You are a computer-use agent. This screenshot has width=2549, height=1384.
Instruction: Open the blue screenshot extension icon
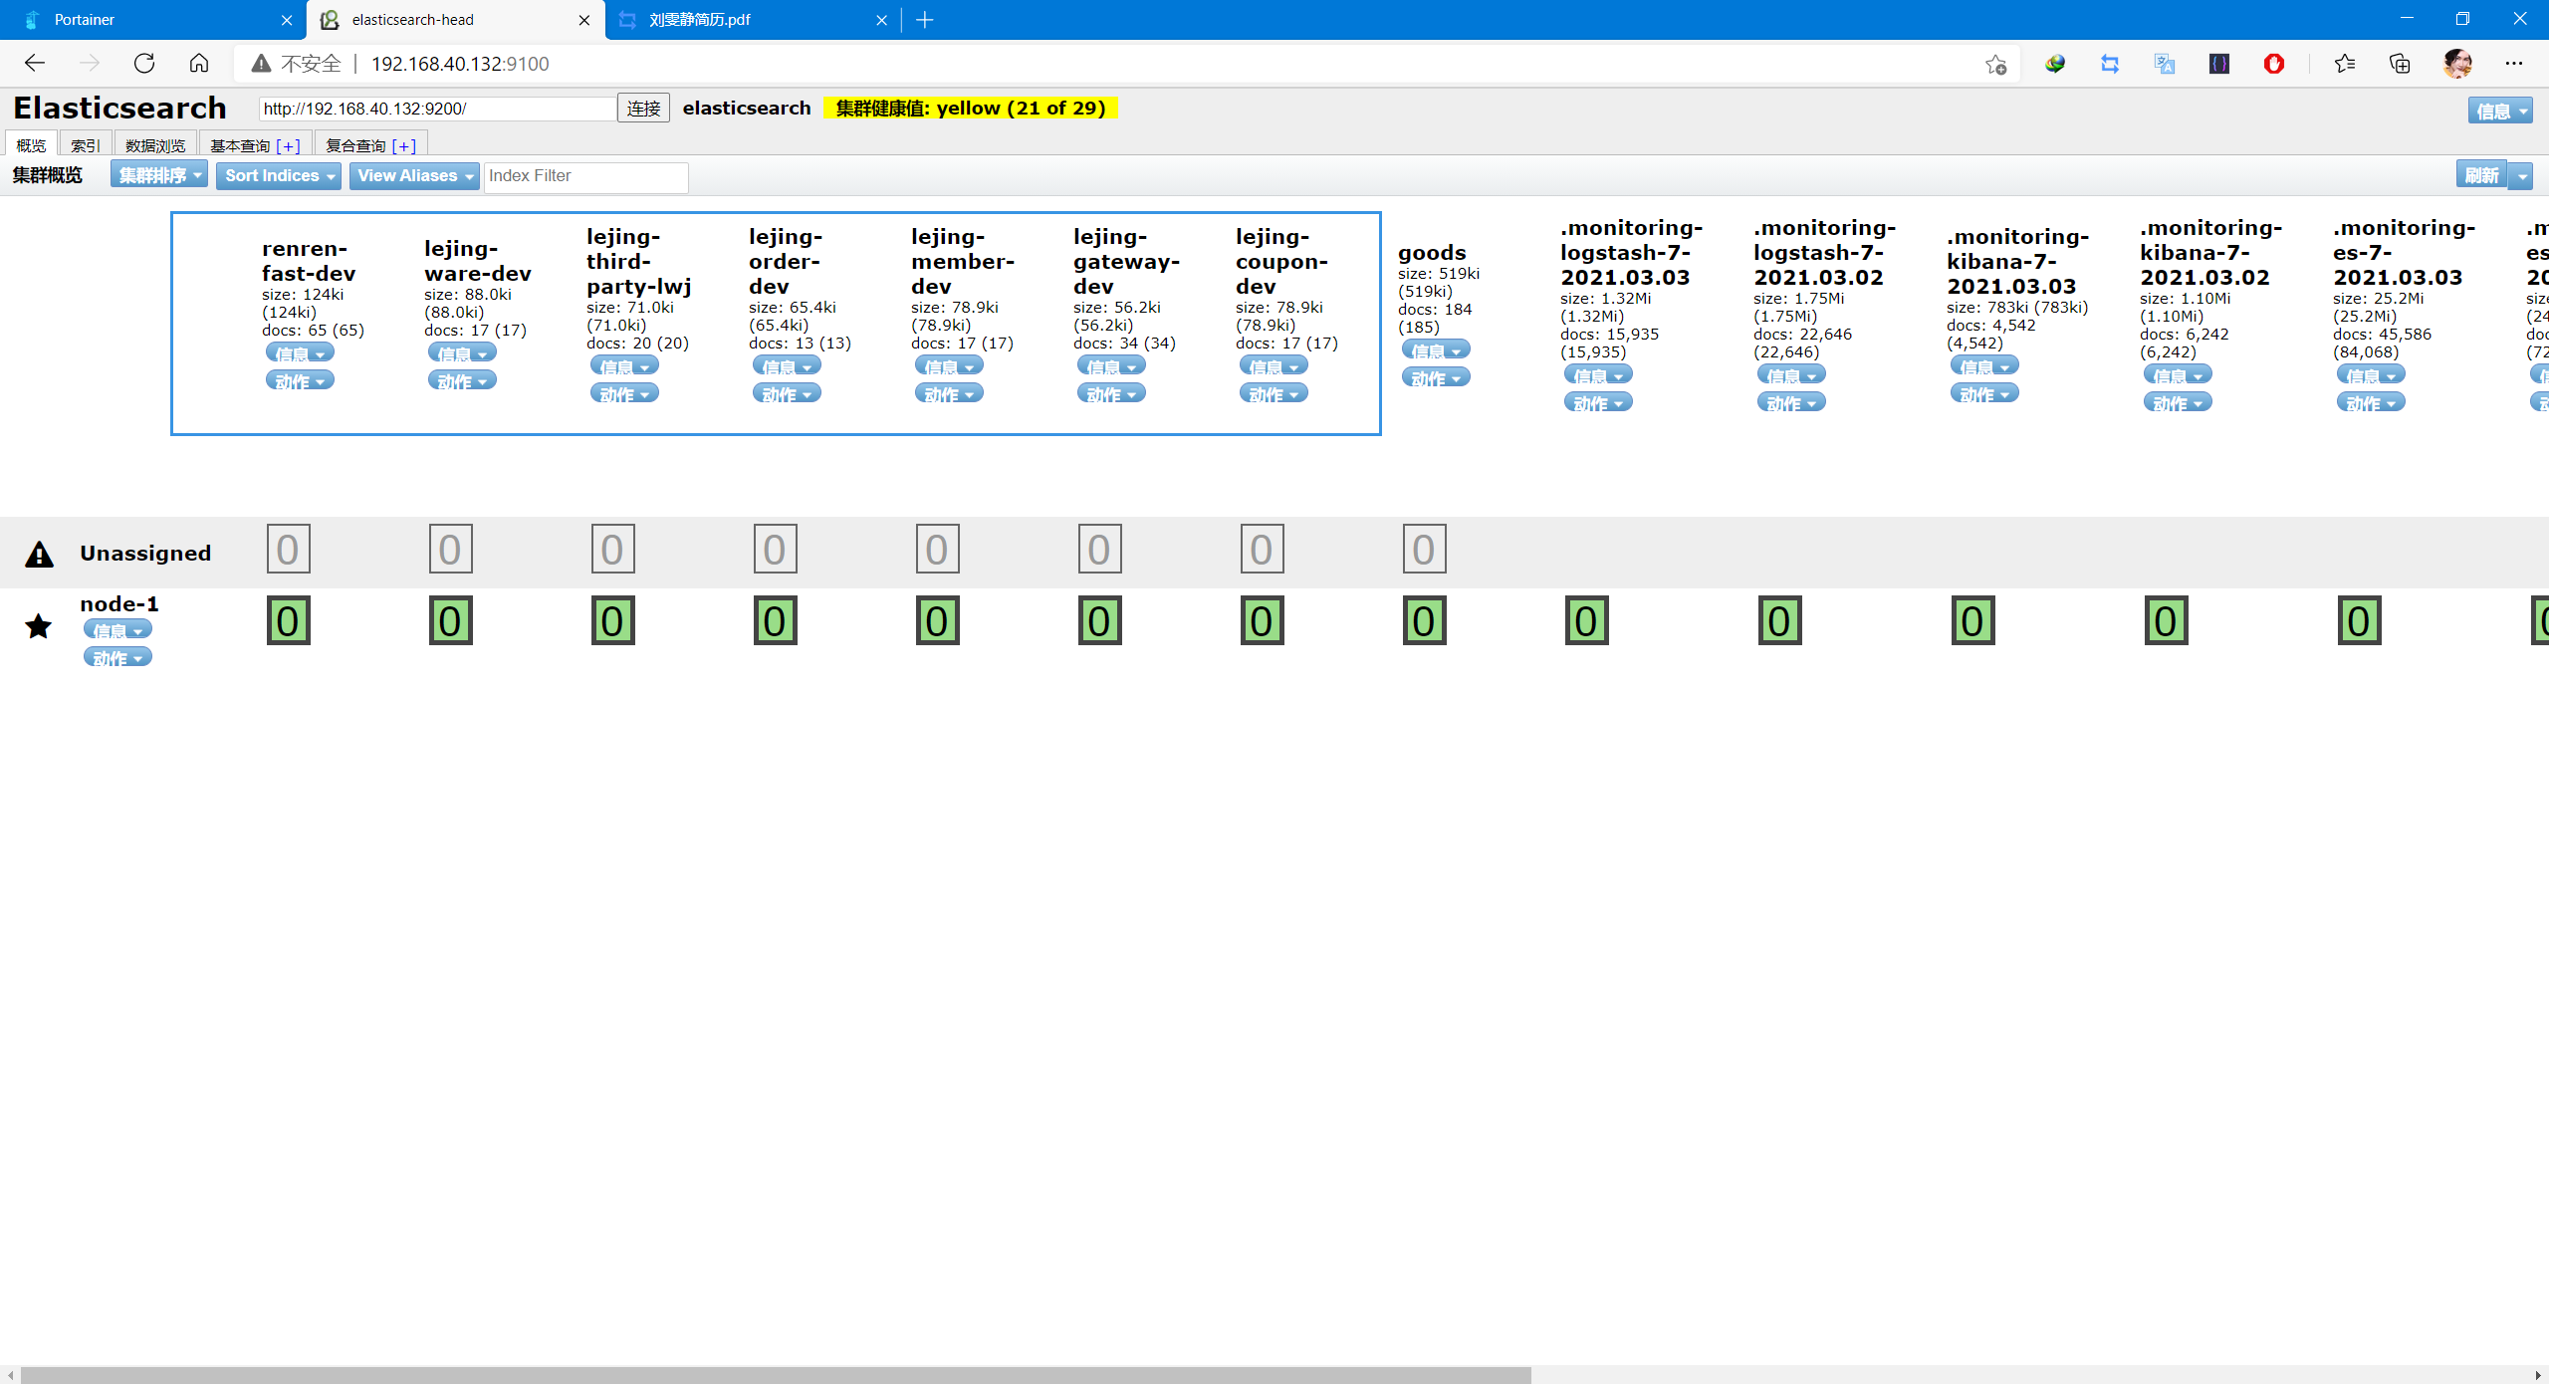pos(2110,64)
